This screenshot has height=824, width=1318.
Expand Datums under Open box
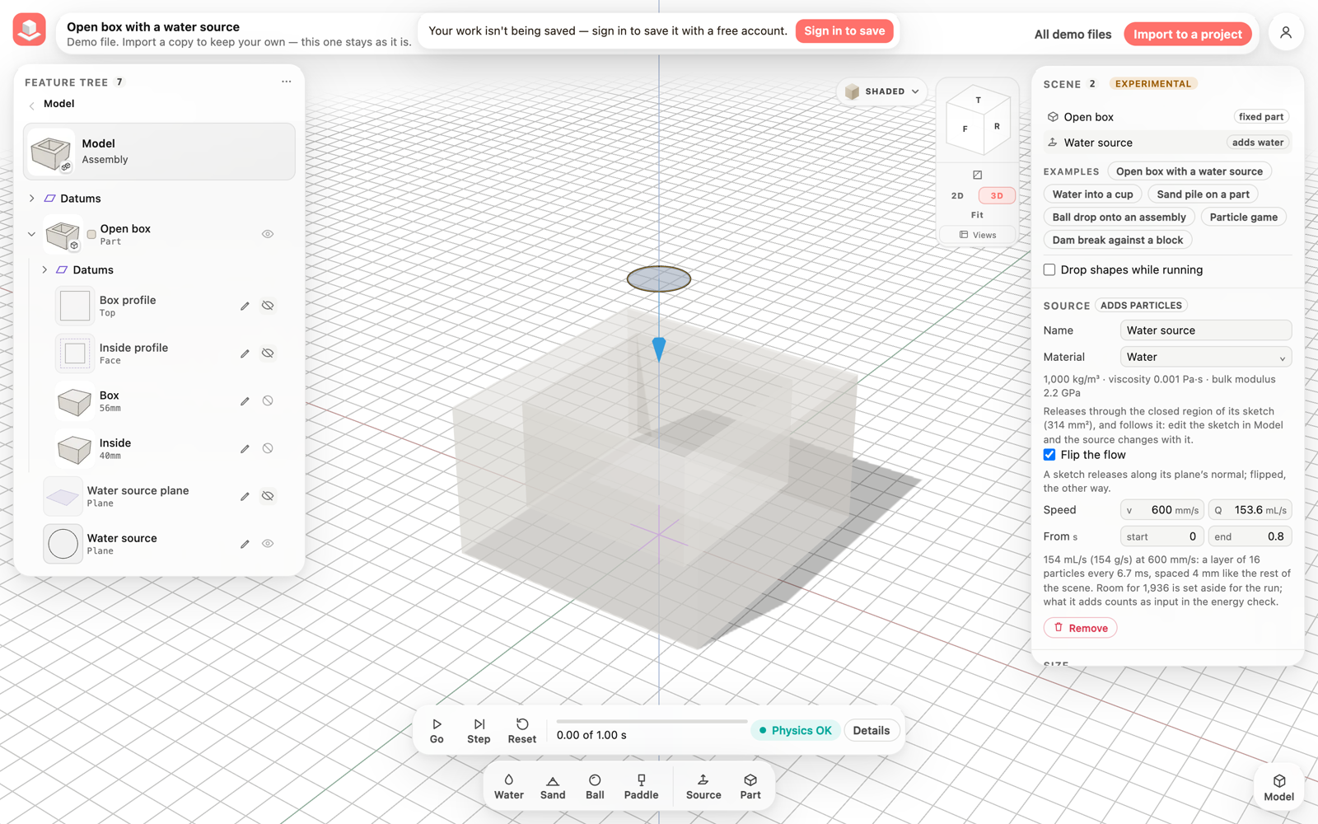(44, 269)
